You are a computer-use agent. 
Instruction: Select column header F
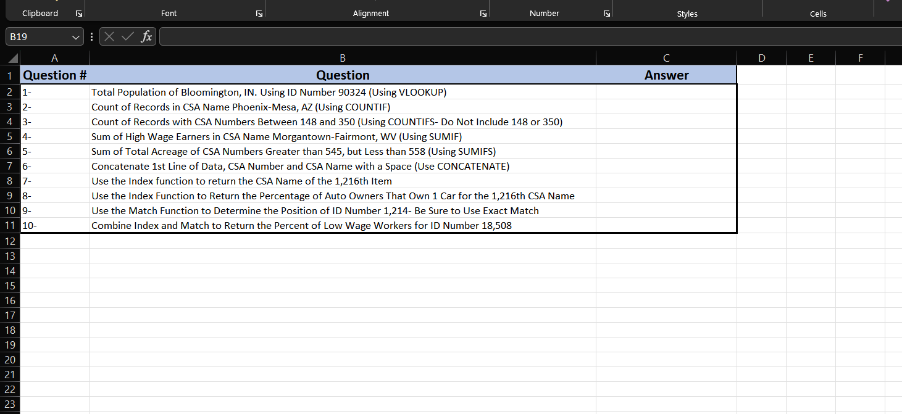click(860, 57)
